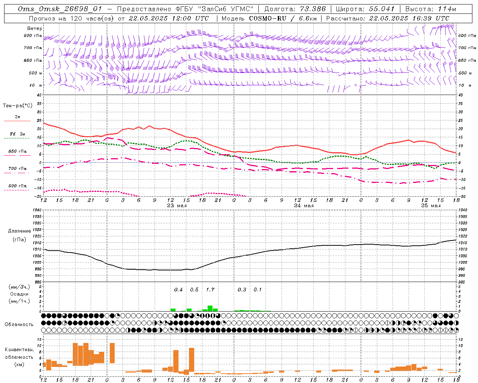
Task: Click the red line sample under "2м" legend
Action: (17, 121)
